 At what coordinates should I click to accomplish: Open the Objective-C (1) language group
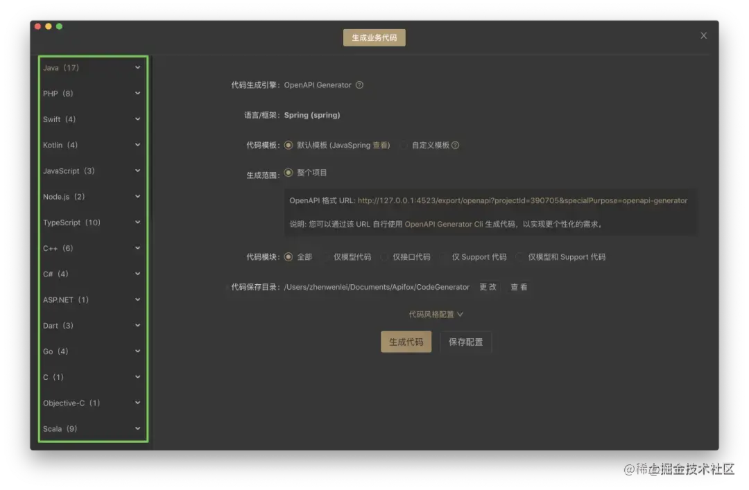click(x=93, y=403)
